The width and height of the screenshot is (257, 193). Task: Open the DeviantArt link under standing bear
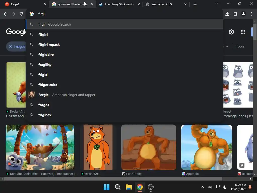pyautogui.click(x=90, y=174)
